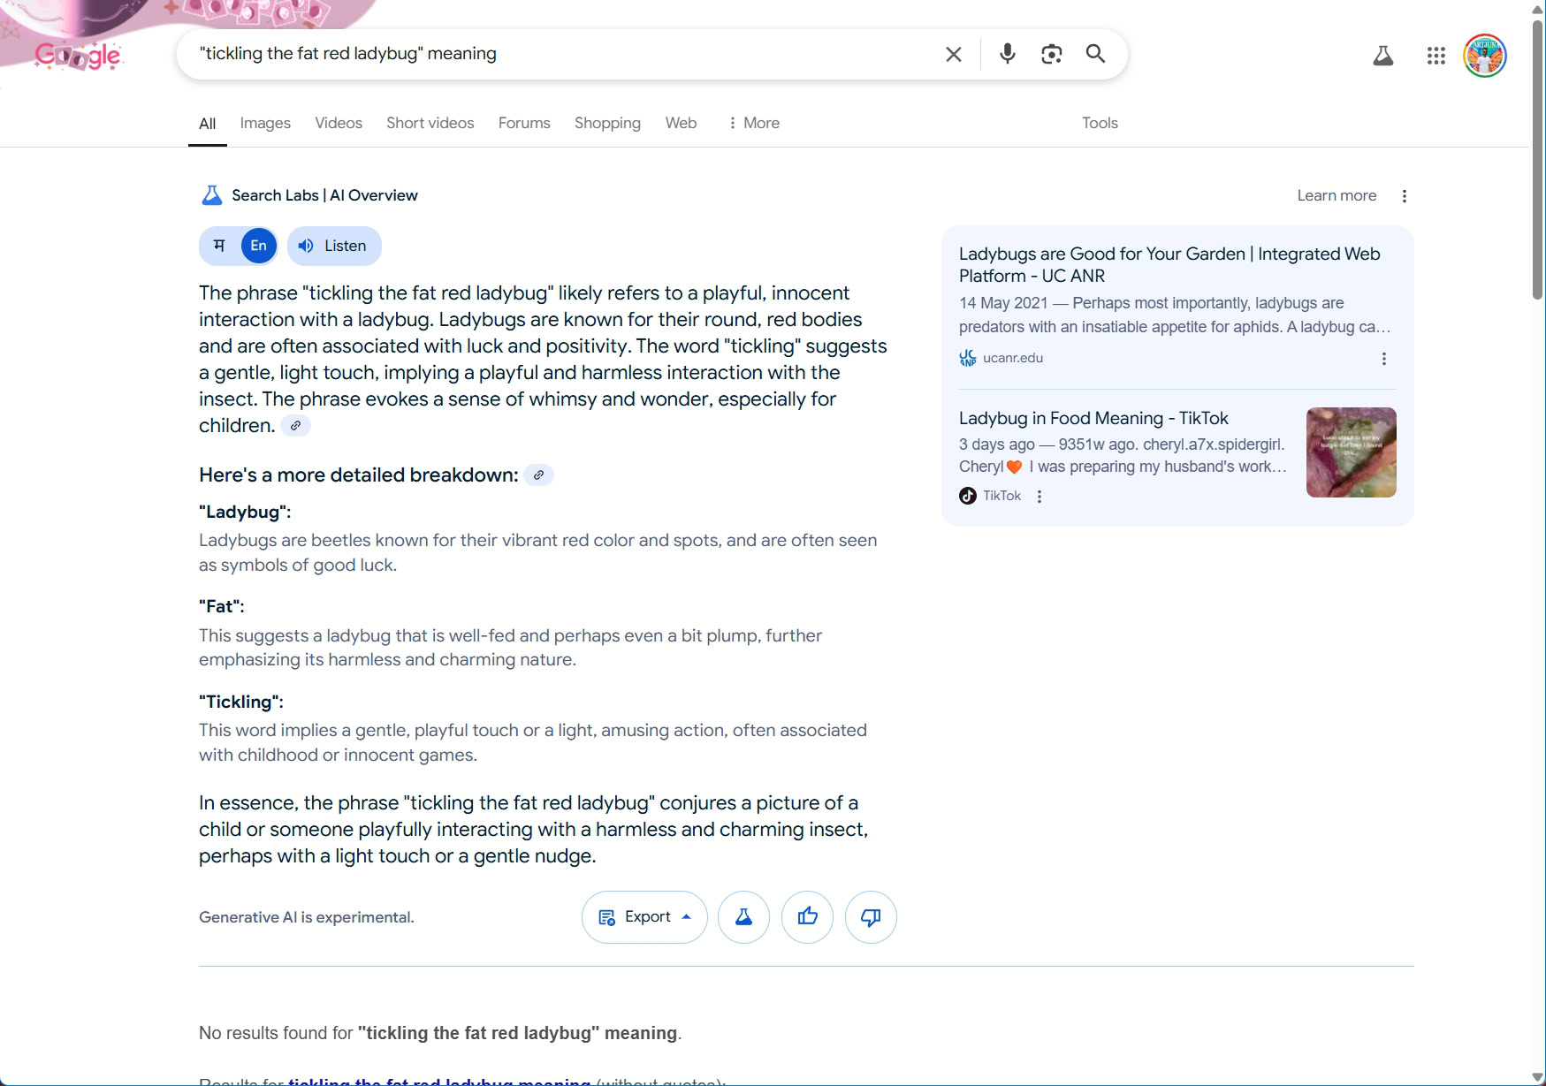This screenshot has height=1086, width=1546.
Task: Click the UC ANR favicon in source card
Action: 968,358
